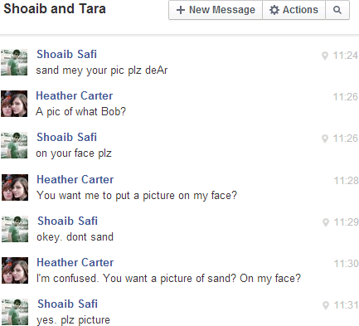The width and height of the screenshot is (359, 326).
Task: Open Heather Carter's avatar on 11:30 message
Action: (15, 270)
